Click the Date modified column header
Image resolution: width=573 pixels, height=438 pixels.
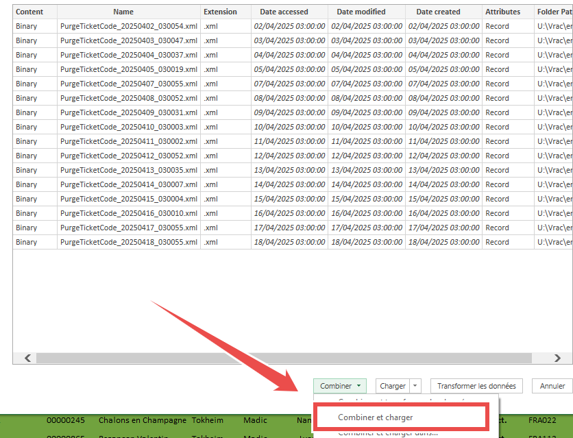pyautogui.click(x=361, y=12)
